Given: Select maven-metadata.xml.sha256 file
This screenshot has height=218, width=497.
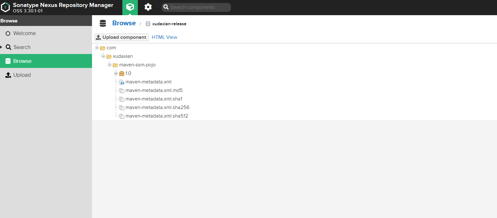Looking at the screenshot, I should [157, 107].
